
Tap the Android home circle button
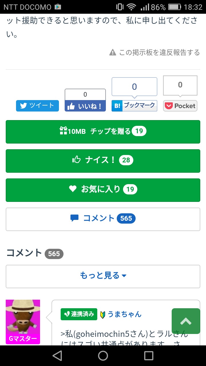tap(103, 355)
